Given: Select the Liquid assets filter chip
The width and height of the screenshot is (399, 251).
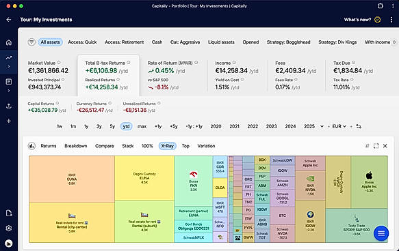Looking at the screenshot, I should point(221,42).
